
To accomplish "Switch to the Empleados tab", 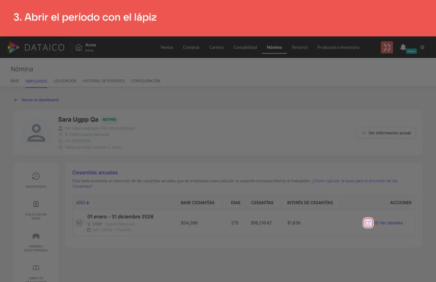I will [36, 81].
